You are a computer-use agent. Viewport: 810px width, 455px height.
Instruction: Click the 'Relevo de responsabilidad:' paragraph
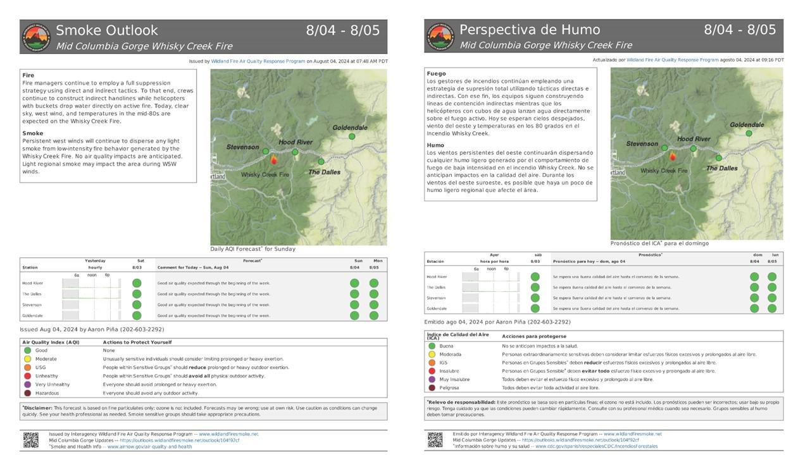(604, 408)
